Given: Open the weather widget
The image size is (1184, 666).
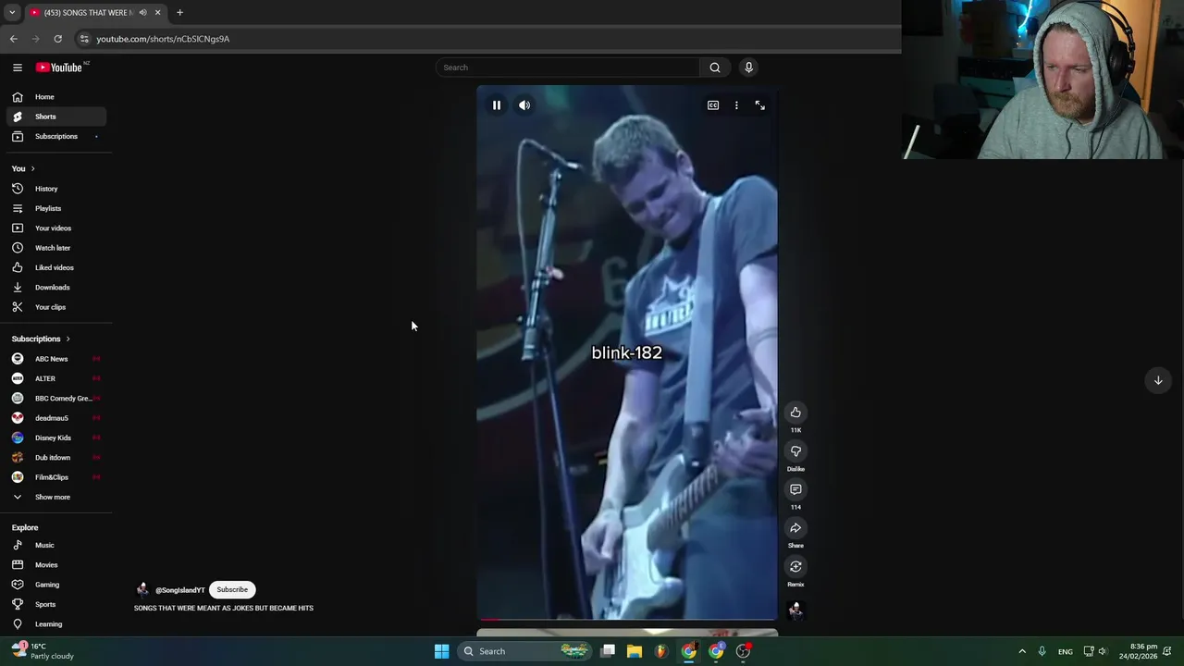Looking at the screenshot, I should (x=43, y=651).
